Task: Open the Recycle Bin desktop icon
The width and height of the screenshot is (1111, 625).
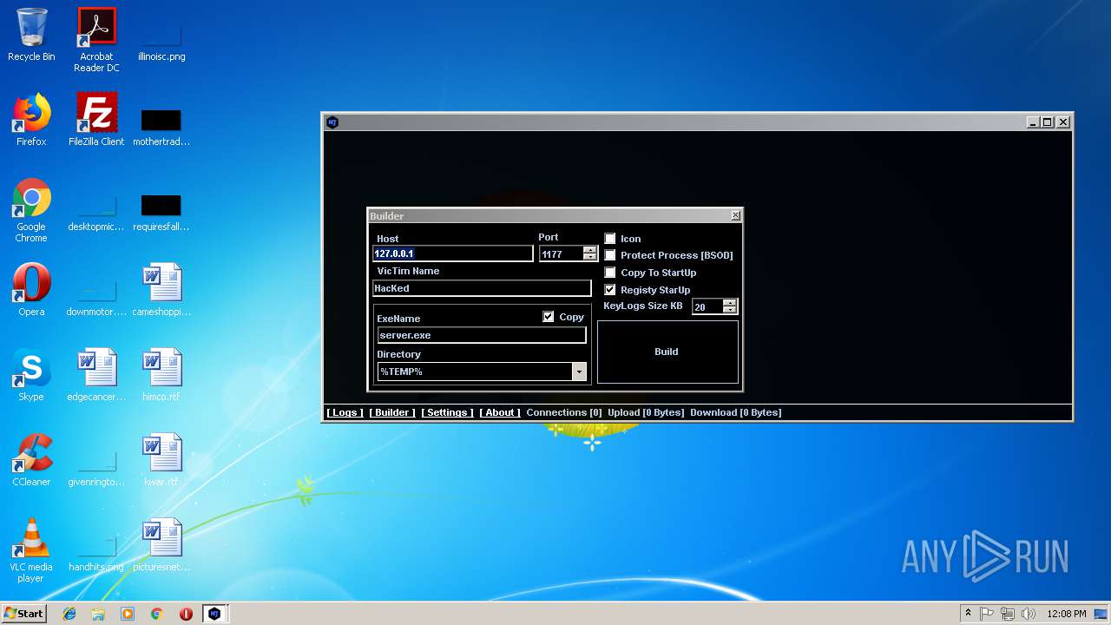Action: (x=31, y=35)
